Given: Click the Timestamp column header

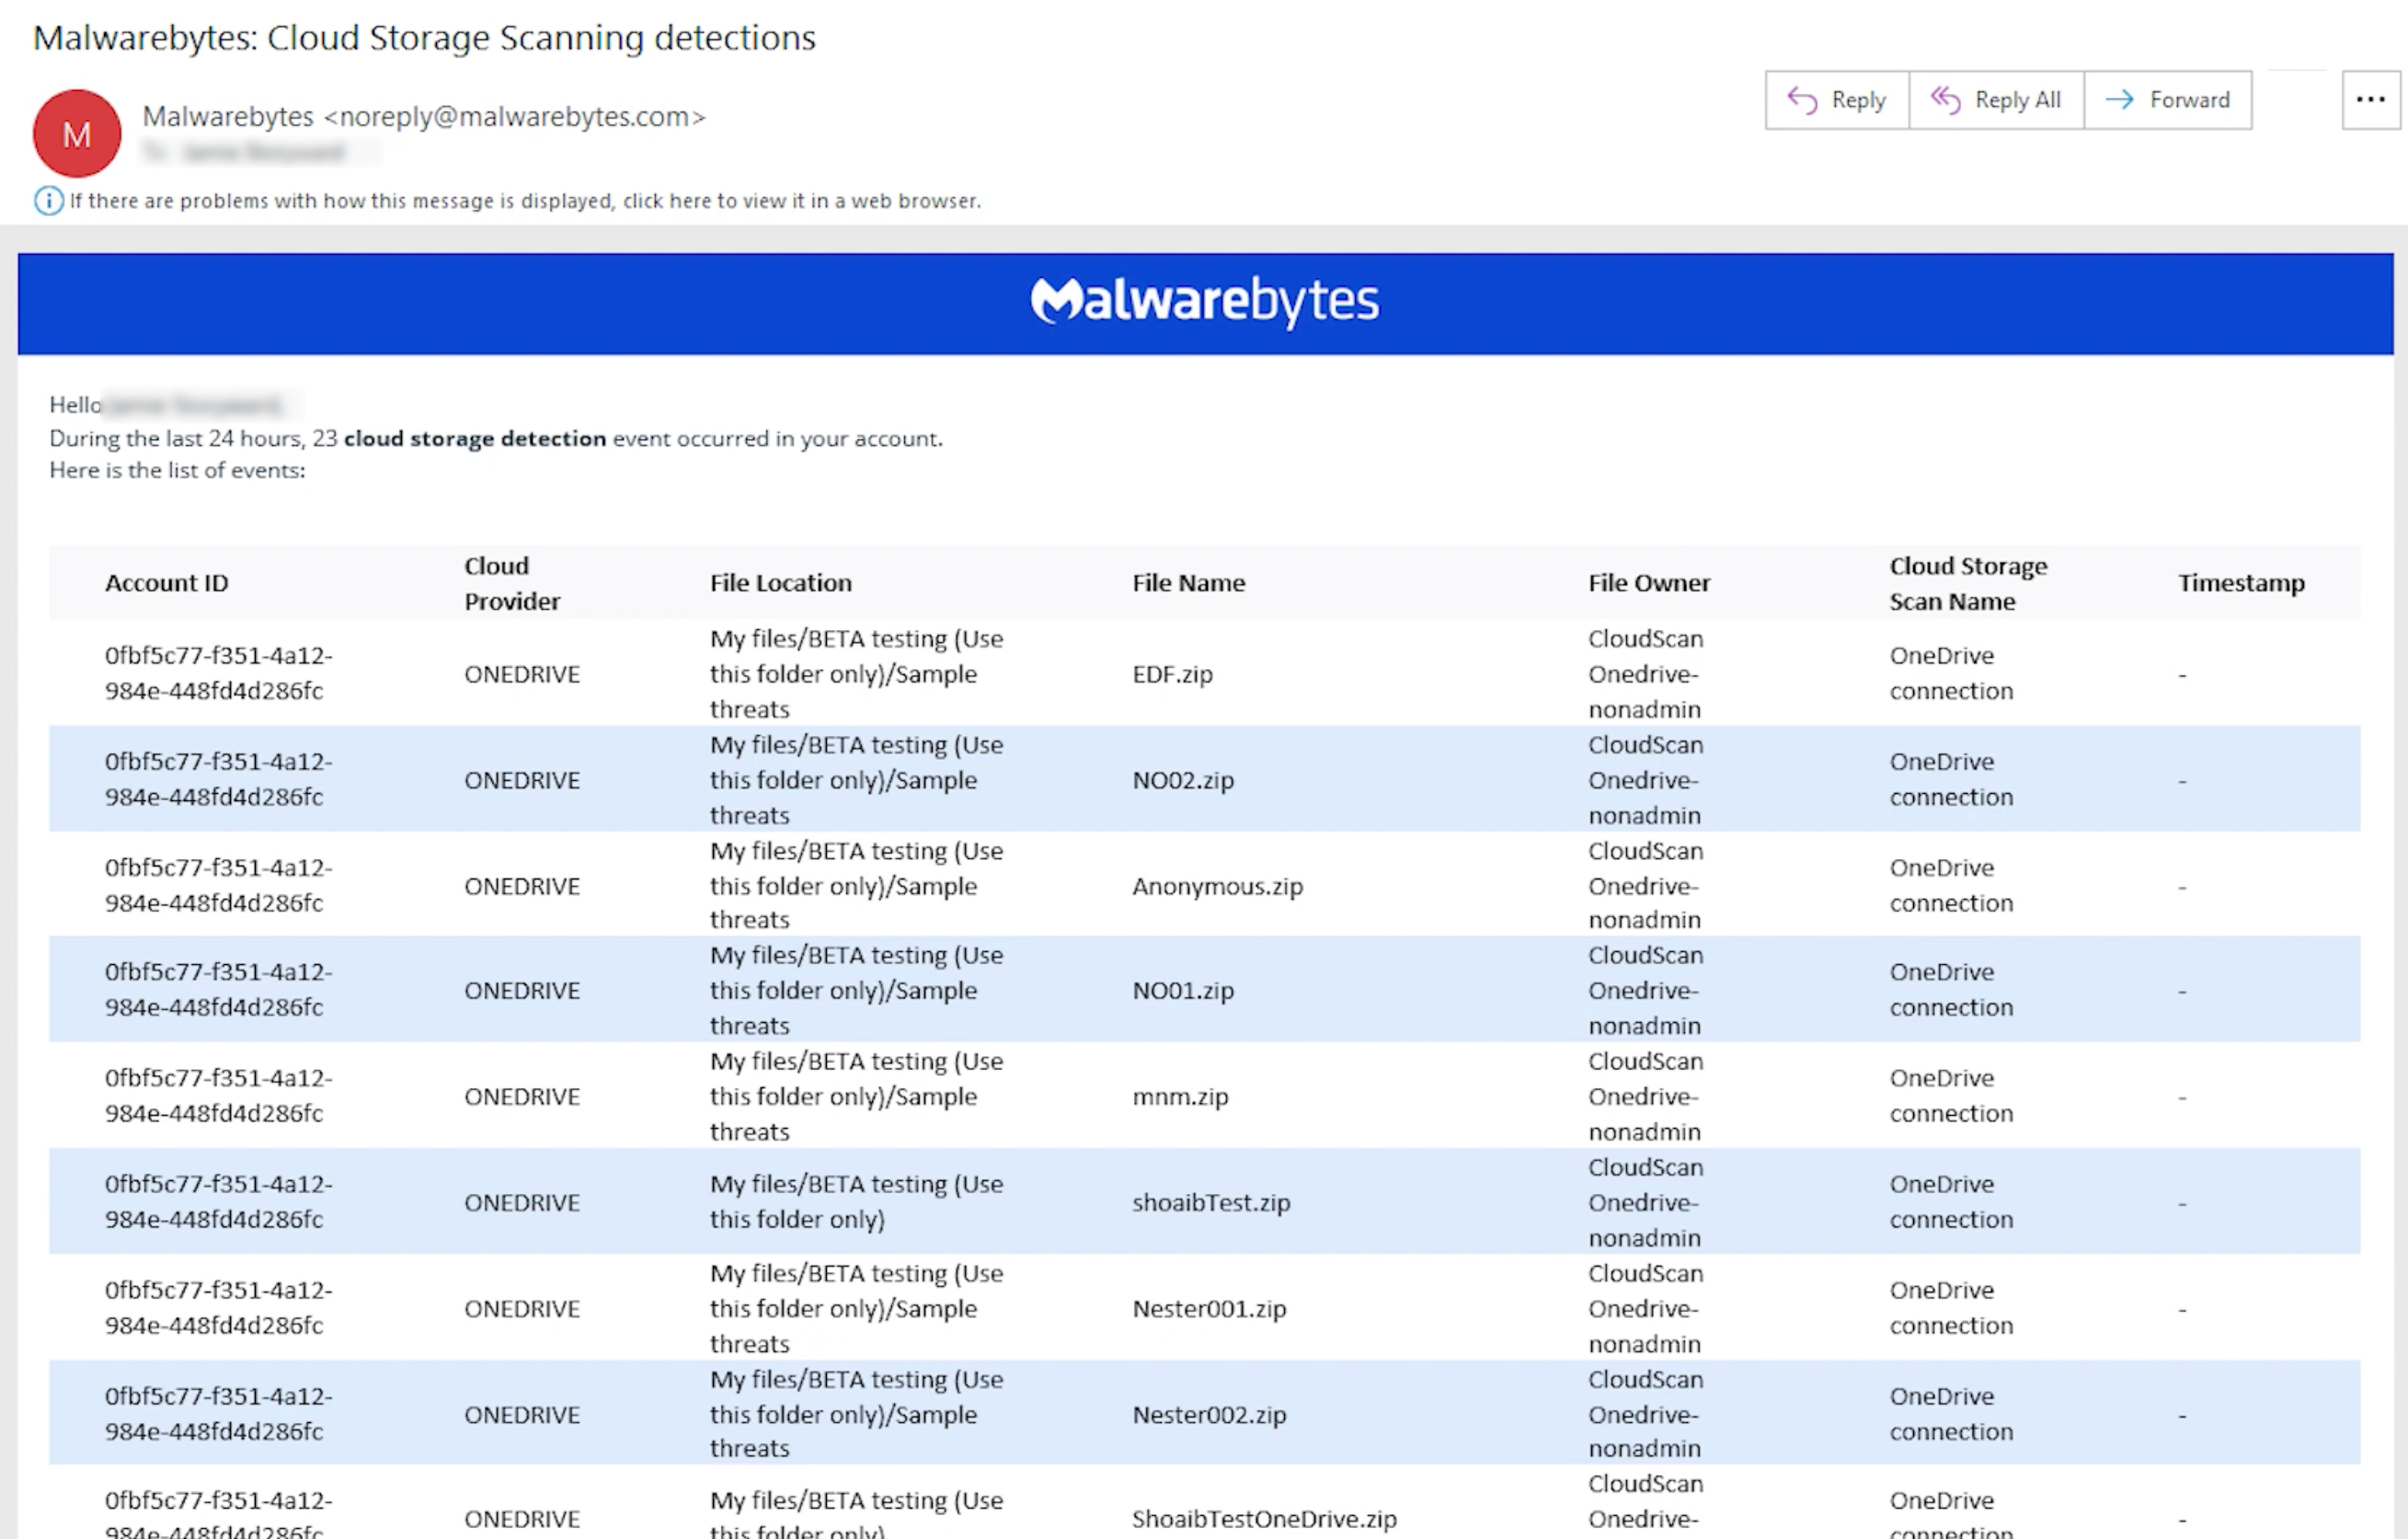Looking at the screenshot, I should tap(2241, 583).
